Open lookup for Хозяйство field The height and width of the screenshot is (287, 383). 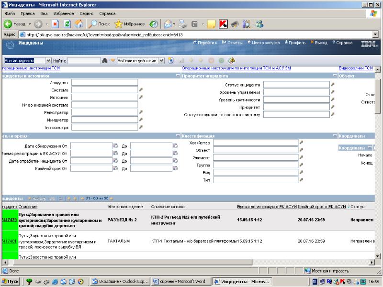(302, 142)
